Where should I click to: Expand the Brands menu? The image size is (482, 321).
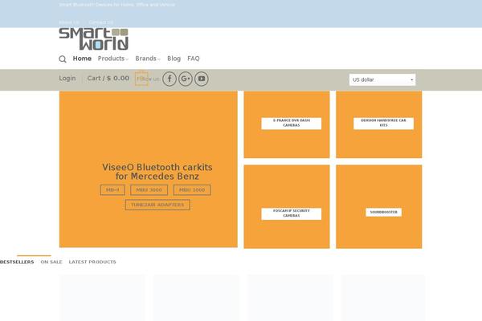point(148,59)
